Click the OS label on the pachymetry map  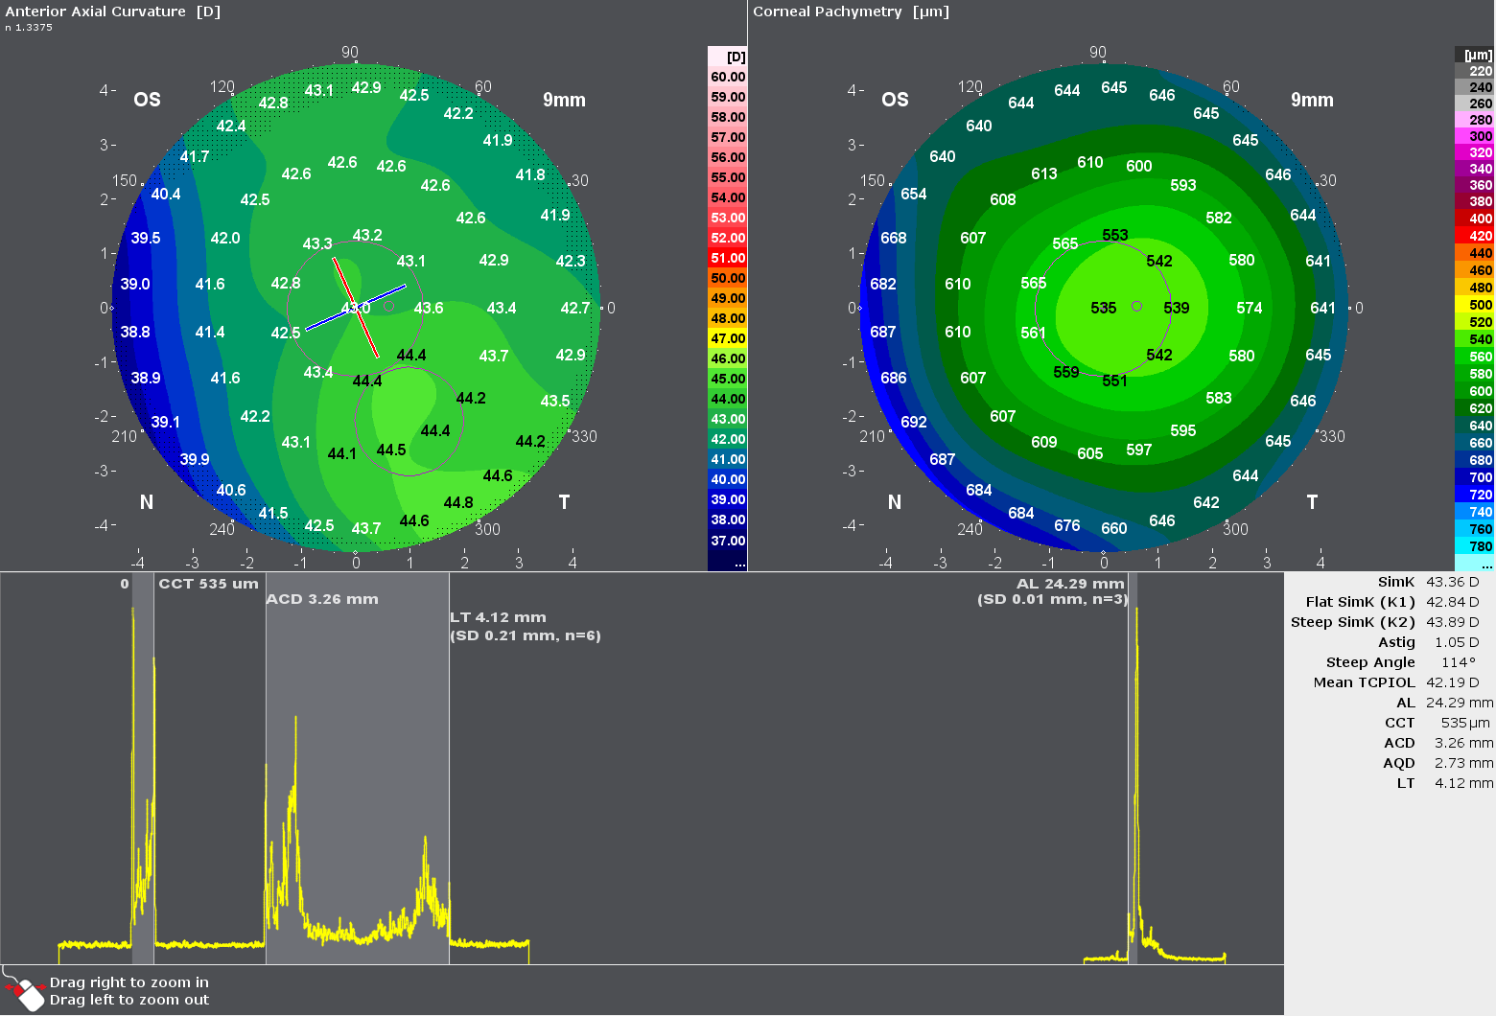[x=895, y=99]
